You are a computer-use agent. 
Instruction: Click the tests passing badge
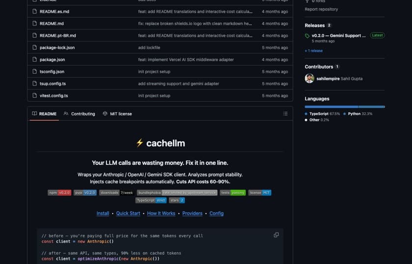click(x=233, y=193)
